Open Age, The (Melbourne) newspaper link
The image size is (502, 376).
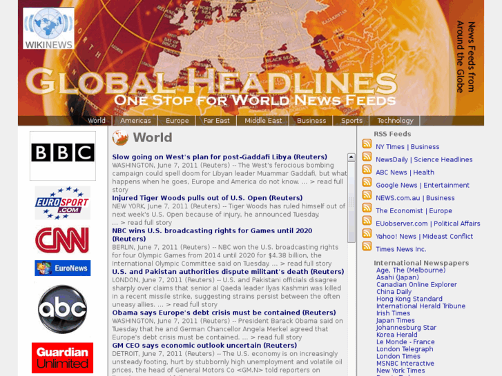click(411, 270)
